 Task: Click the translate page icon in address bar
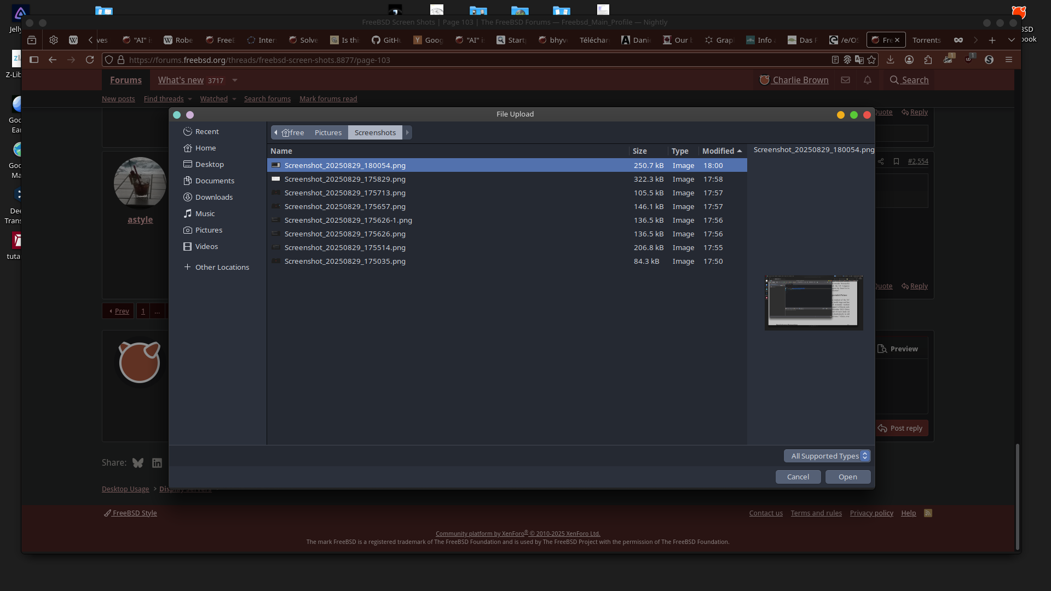pos(859,60)
